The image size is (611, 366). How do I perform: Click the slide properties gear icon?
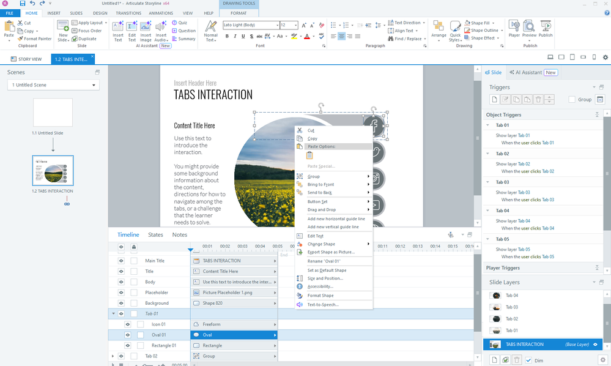coord(603,360)
